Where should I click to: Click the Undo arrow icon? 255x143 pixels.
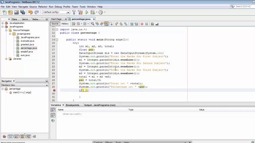30,12
